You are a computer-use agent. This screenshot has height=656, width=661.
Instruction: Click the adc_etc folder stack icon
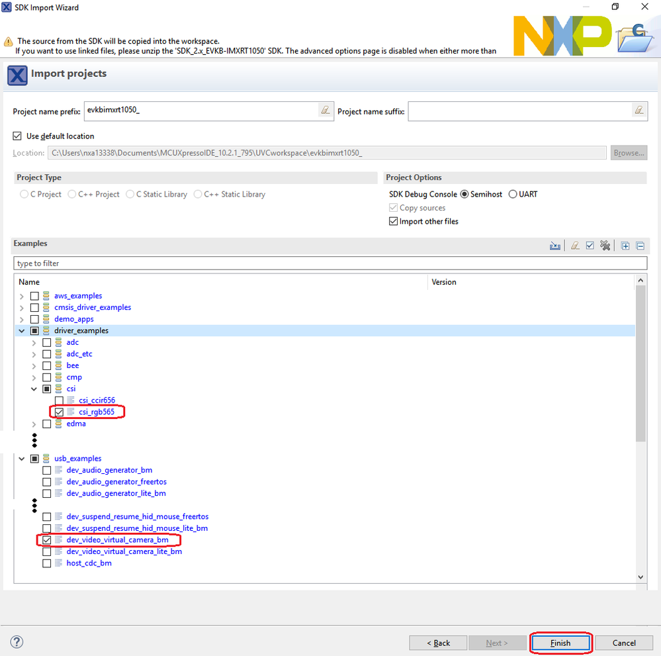click(x=59, y=354)
